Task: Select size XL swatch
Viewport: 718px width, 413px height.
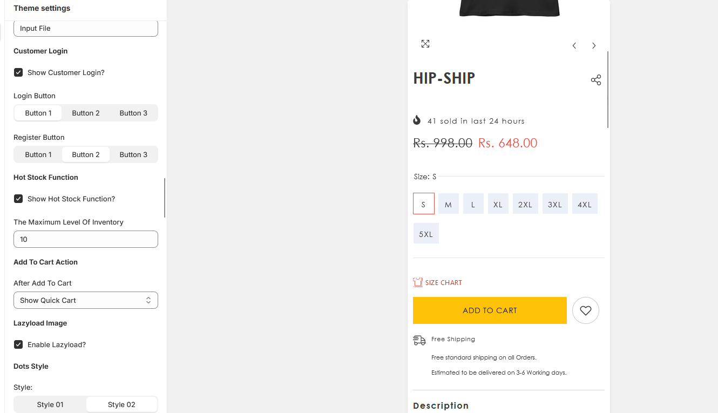Action: [498, 204]
